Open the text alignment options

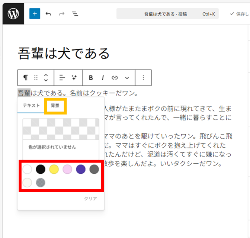(62, 78)
